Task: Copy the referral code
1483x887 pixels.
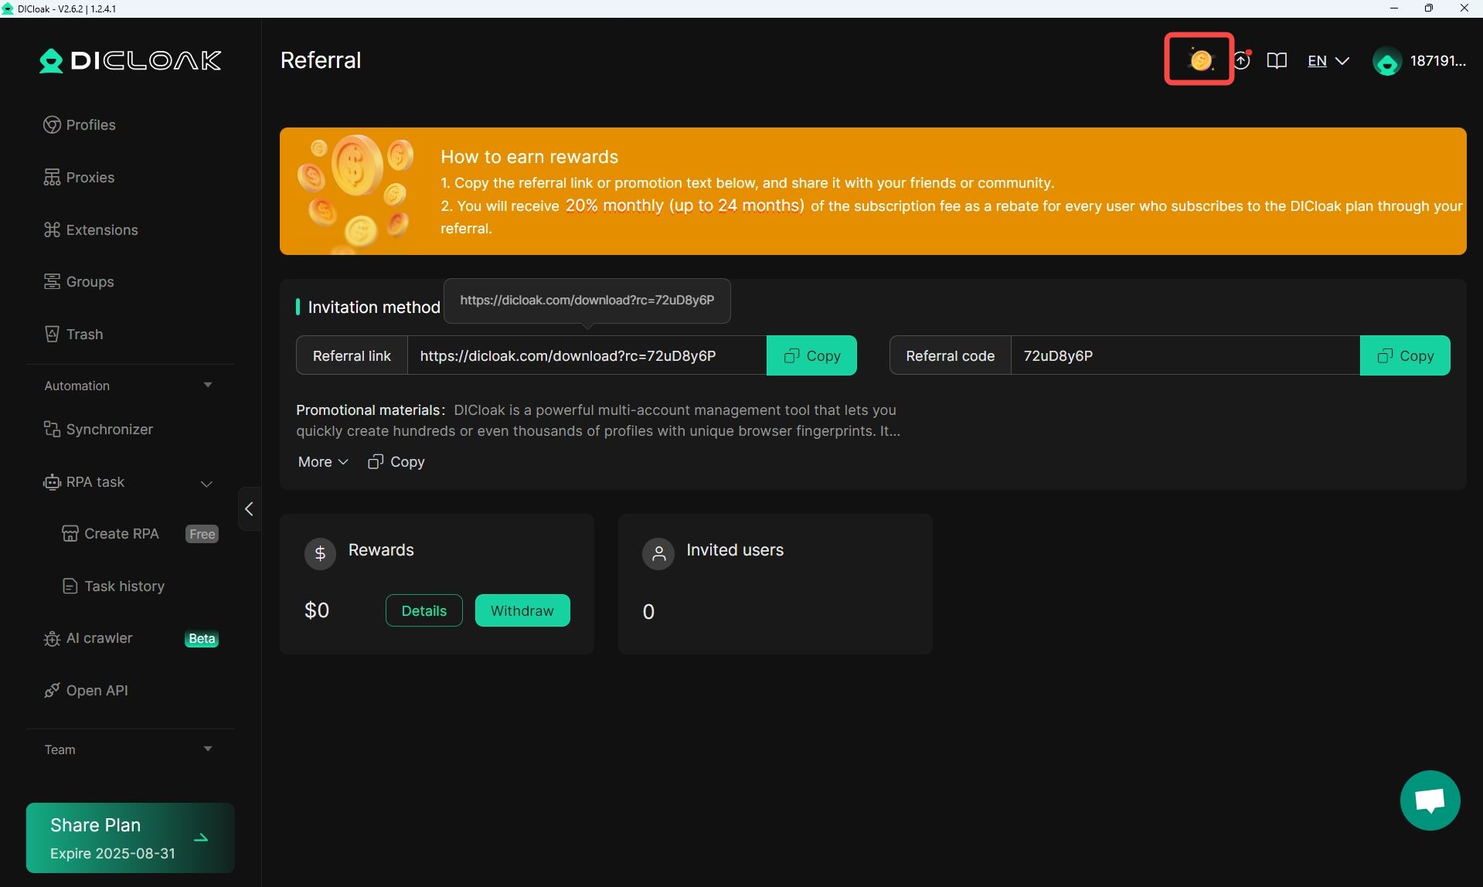Action: (x=1405, y=355)
